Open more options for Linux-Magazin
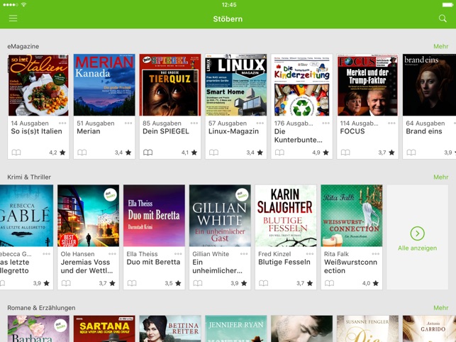This screenshot has height=342, width=456. 260,123
